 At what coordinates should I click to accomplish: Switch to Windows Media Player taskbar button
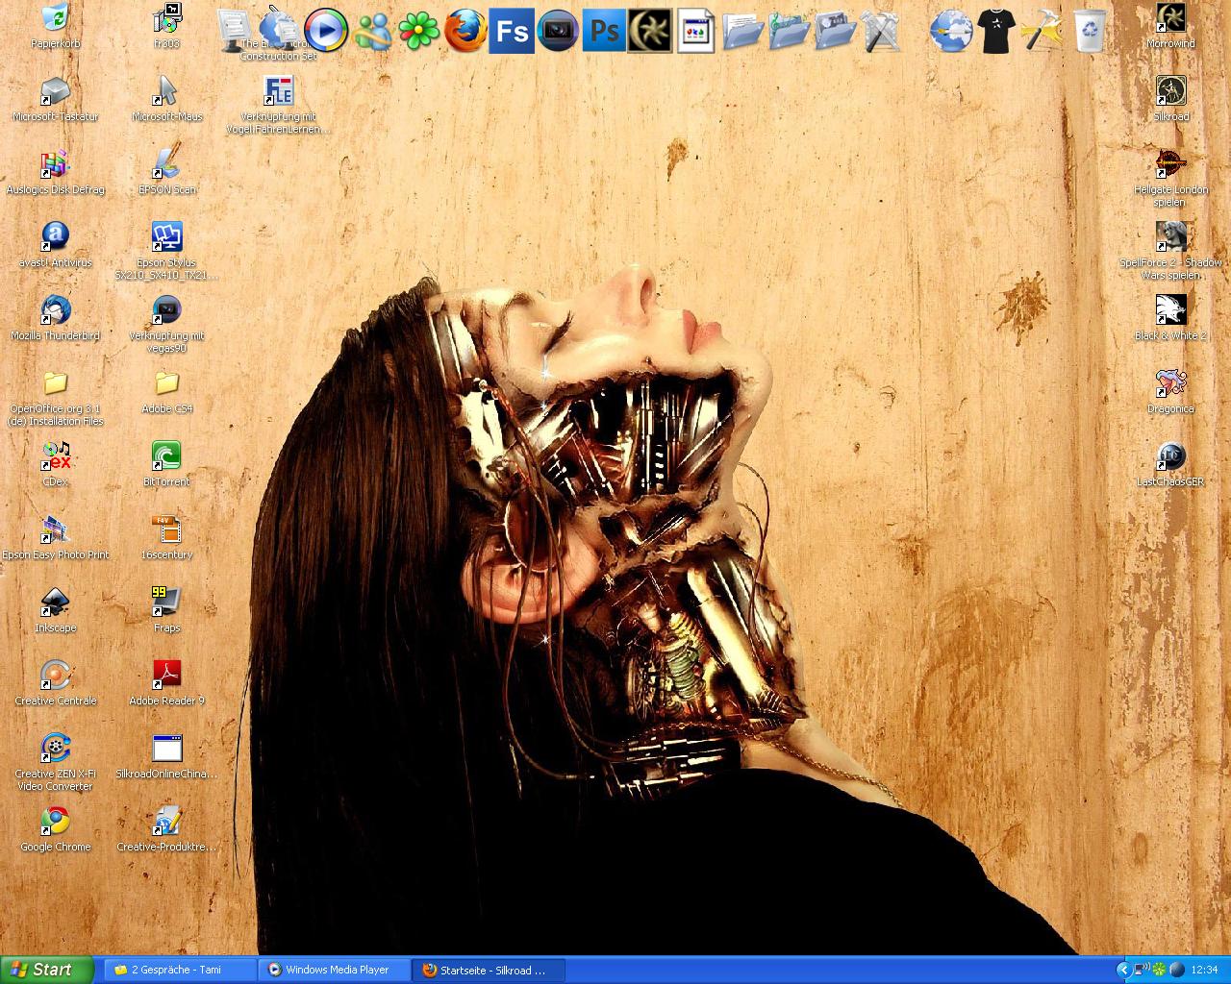(334, 970)
